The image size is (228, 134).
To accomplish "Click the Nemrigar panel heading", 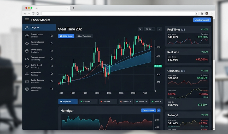I will click(x=67, y=111).
